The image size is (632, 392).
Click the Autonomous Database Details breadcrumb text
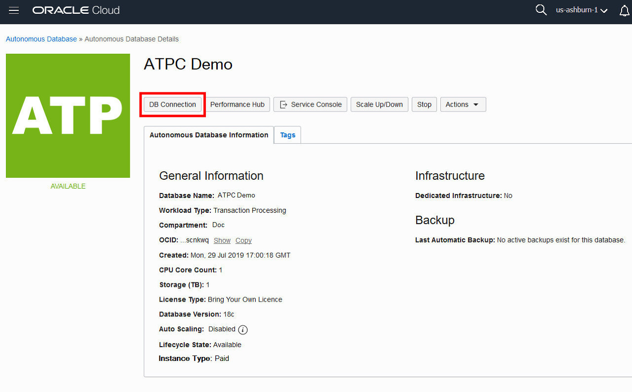click(132, 39)
